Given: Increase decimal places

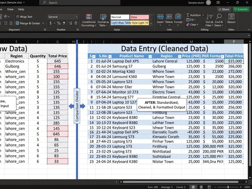Looking at the screenshot, I should pos(70,23).
